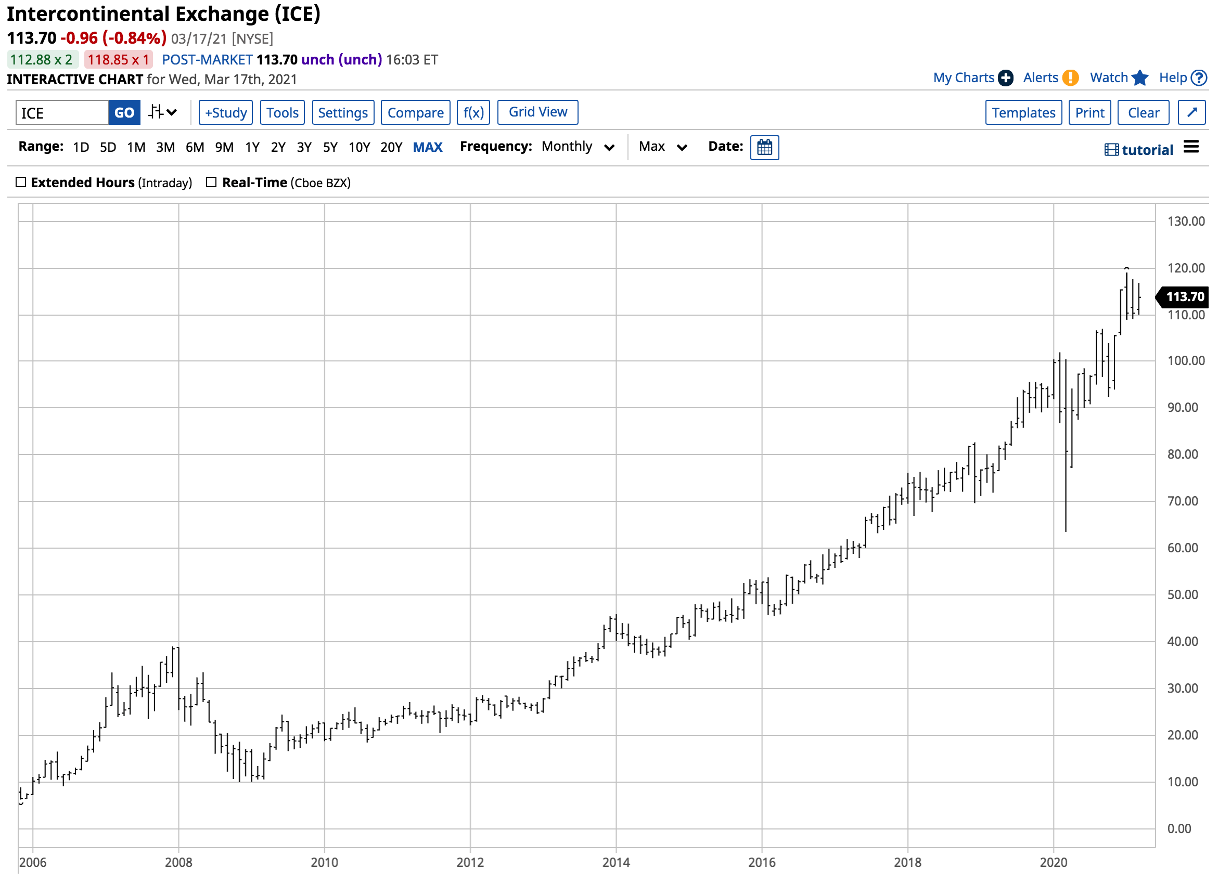Viewport: 1231px width, 882px height.
Task: Click the 0.00 y-axis price label
Action: (1179, 829)
